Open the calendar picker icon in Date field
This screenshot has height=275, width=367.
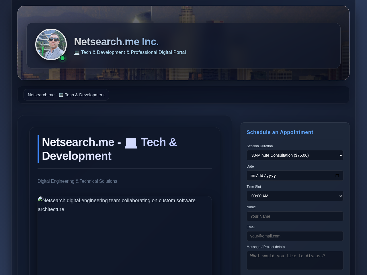click(337, 176)
